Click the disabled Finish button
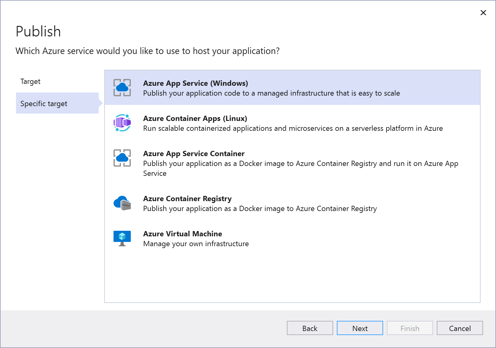The height and width of the screenshot is (348, 496). pos(410,328)
